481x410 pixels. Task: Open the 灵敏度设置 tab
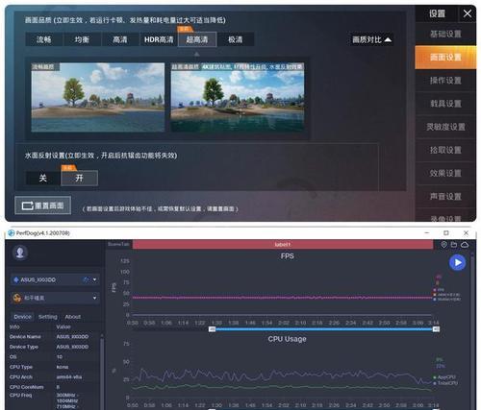pyautogui.click(x=445, y=127)
